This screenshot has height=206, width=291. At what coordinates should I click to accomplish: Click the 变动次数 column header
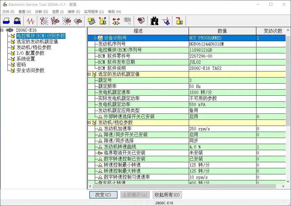[x=271, y=31]
